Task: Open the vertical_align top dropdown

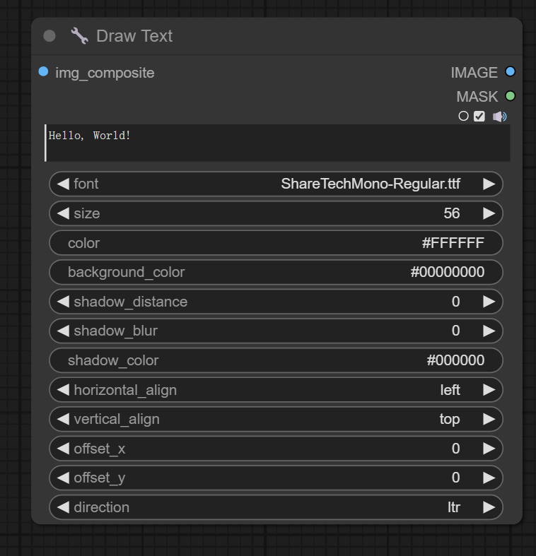Action: pos(449,419)
